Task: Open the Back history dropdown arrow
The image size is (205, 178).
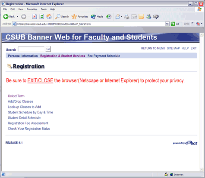Action: tap(17, 17)
